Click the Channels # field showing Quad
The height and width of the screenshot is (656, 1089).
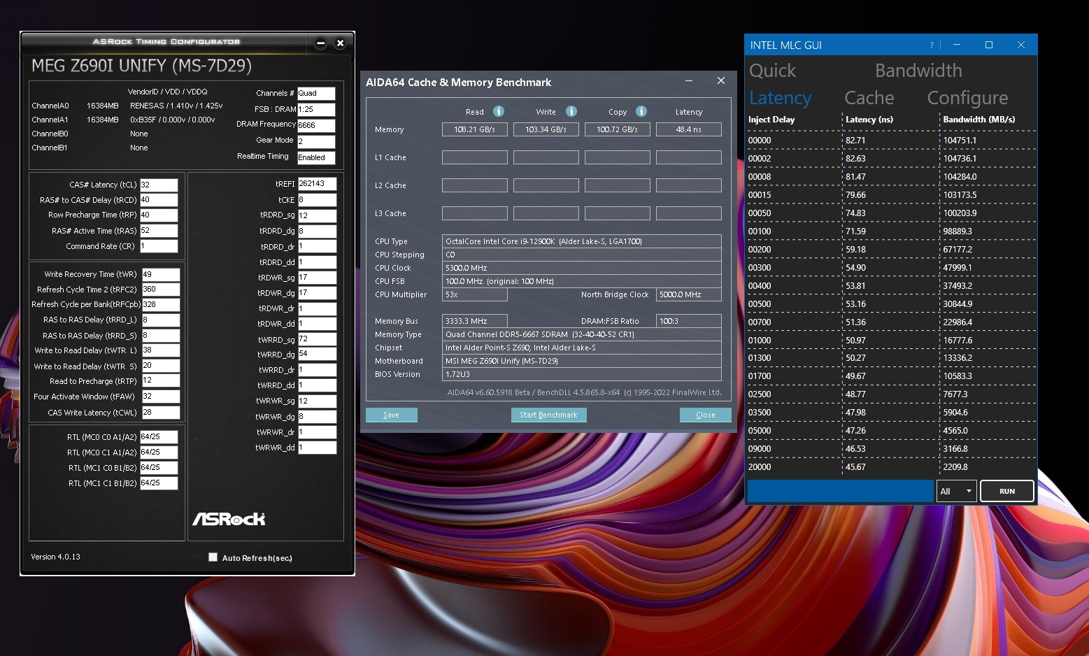(x=316, y=93)
